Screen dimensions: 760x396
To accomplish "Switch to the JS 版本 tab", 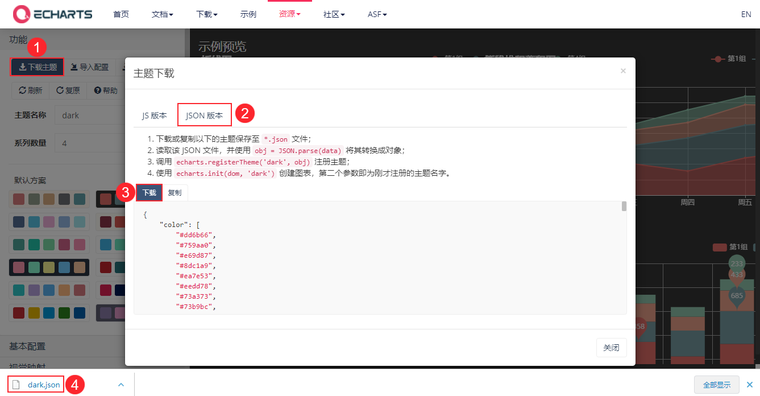I will pyautogui.click(x=155, y=115).
